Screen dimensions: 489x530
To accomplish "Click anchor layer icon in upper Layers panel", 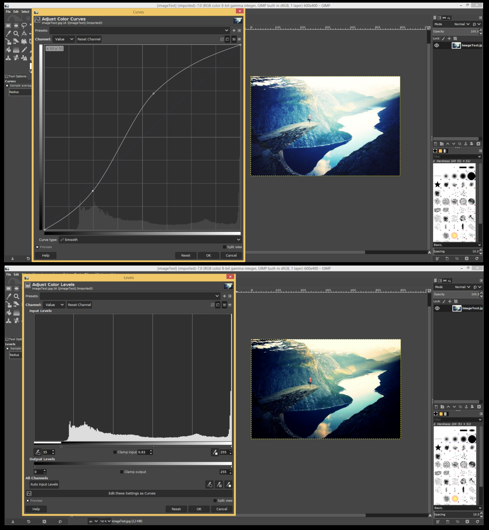I will pyautogui.click(x=466, y=144).
